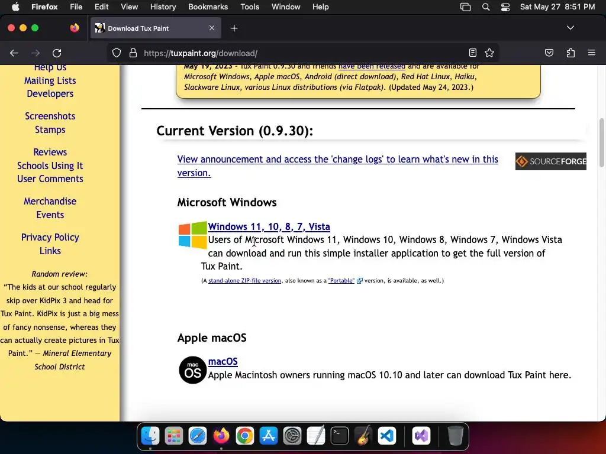Open the Edit menu

[102, 7]
